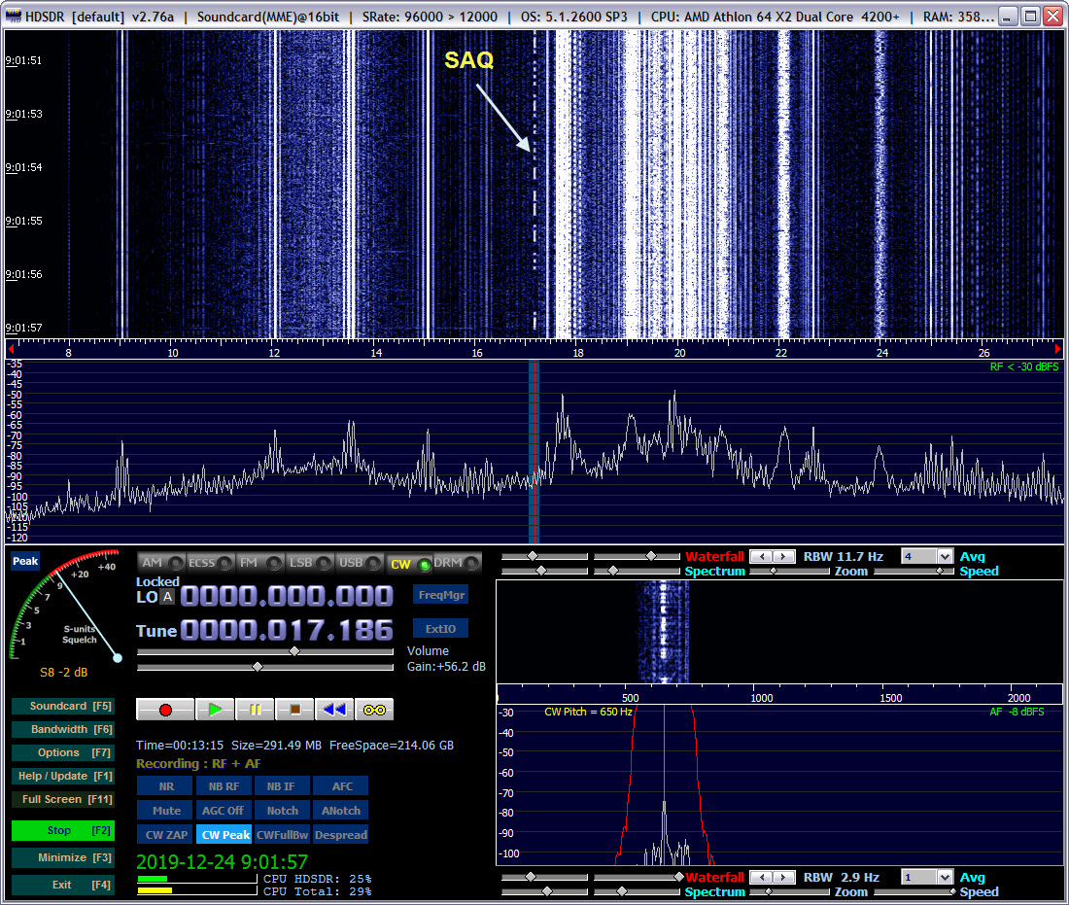Click the Peak S-meter mode button

coord(25,562)
